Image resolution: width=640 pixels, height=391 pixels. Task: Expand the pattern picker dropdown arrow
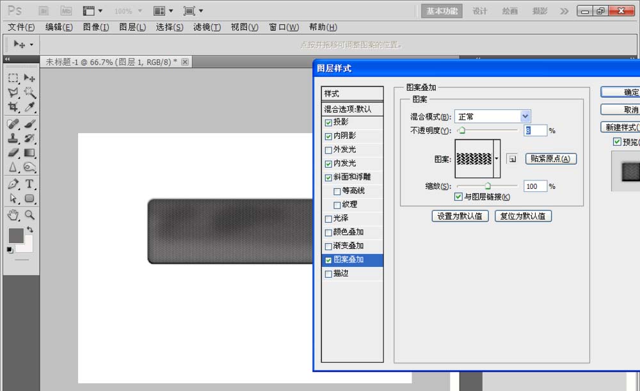point(496,159)
